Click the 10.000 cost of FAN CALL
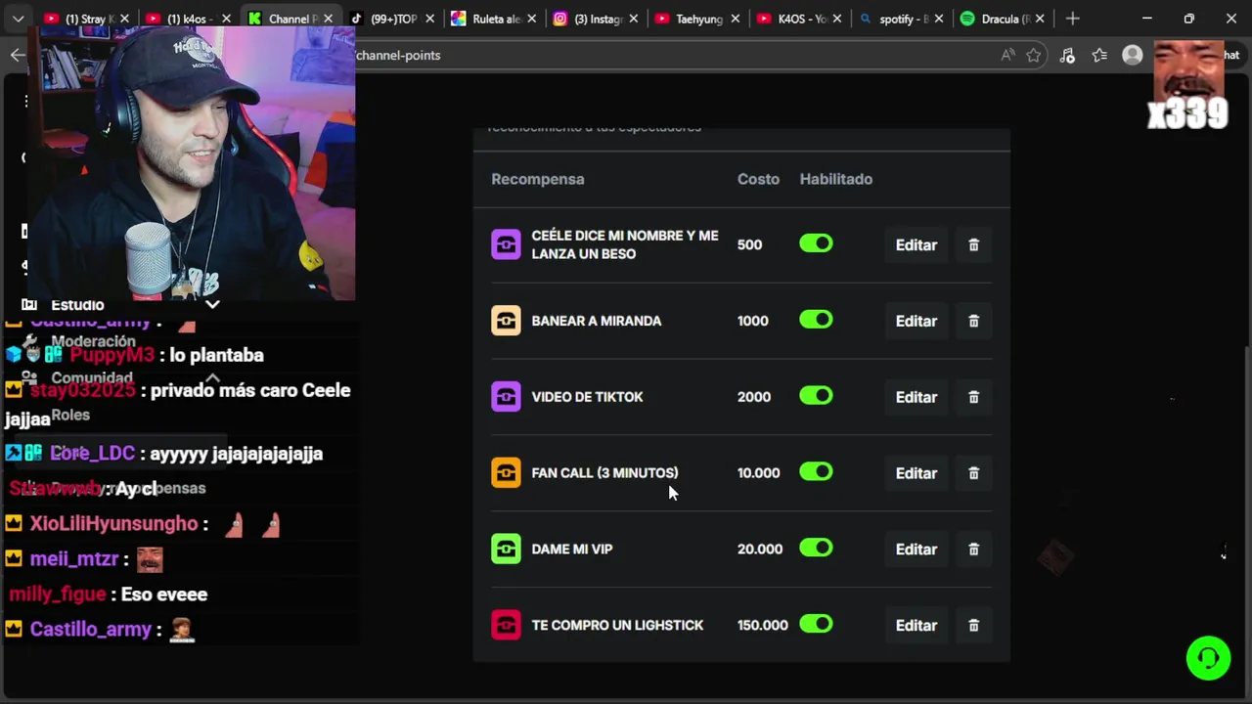This screenshot has width=1252, height=704. click(759, 473)
